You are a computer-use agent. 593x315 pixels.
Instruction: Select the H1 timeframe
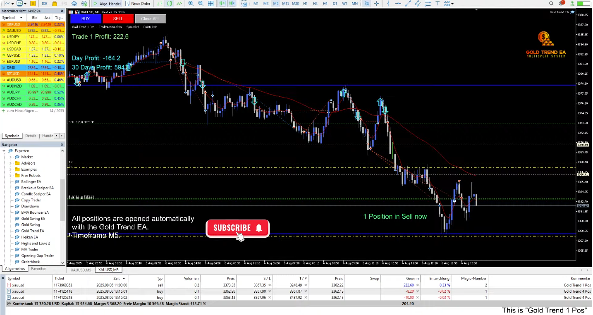(305, 3)
